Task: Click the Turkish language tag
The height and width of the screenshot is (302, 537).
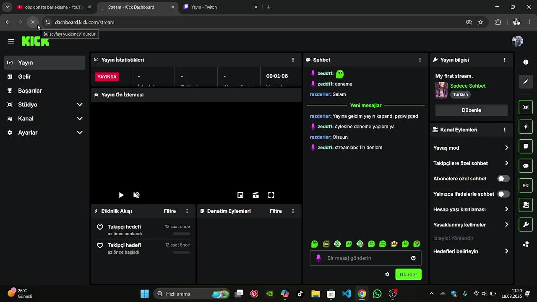Action: [460, 94]
